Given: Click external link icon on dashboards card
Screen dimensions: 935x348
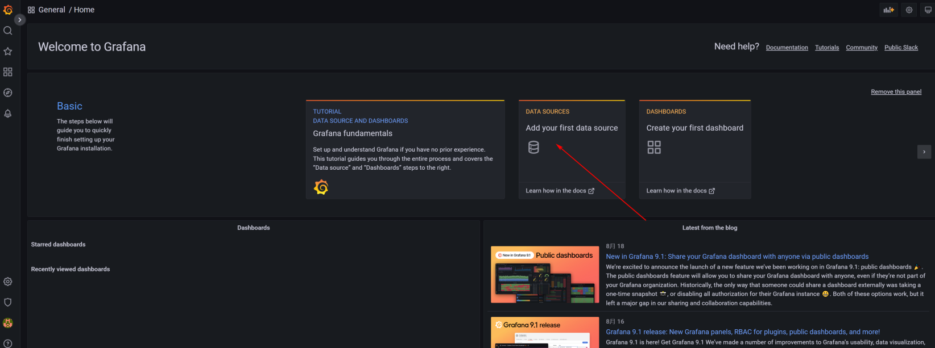Looking at the screenshot, I should [711, 191].
